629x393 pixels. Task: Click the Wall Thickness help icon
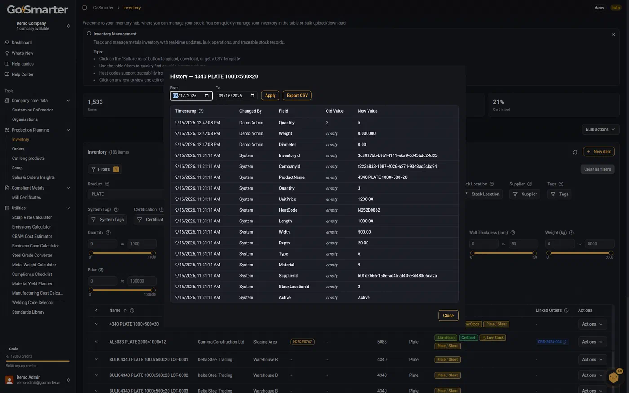(x=513, y=233)
